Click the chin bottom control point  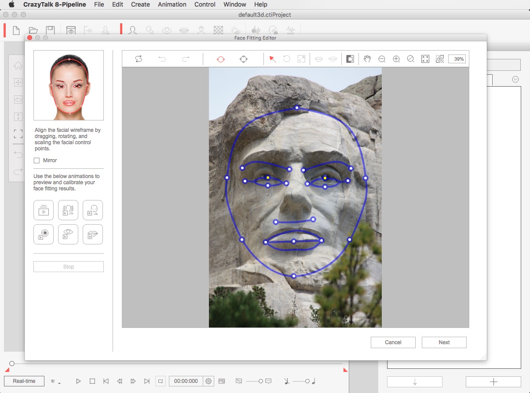294,276
